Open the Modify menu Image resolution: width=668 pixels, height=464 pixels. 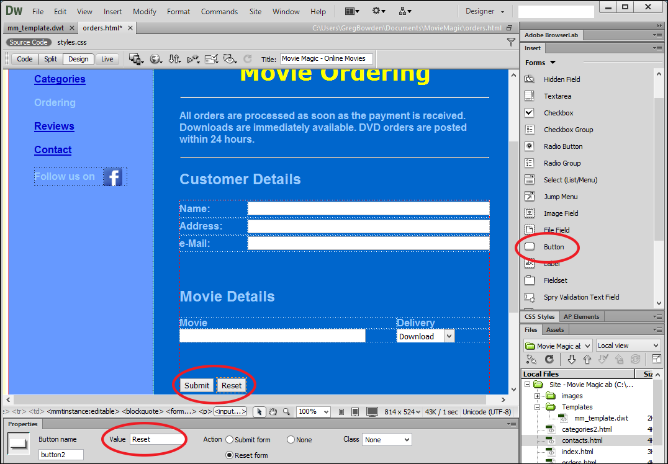[x=145, y=12]
